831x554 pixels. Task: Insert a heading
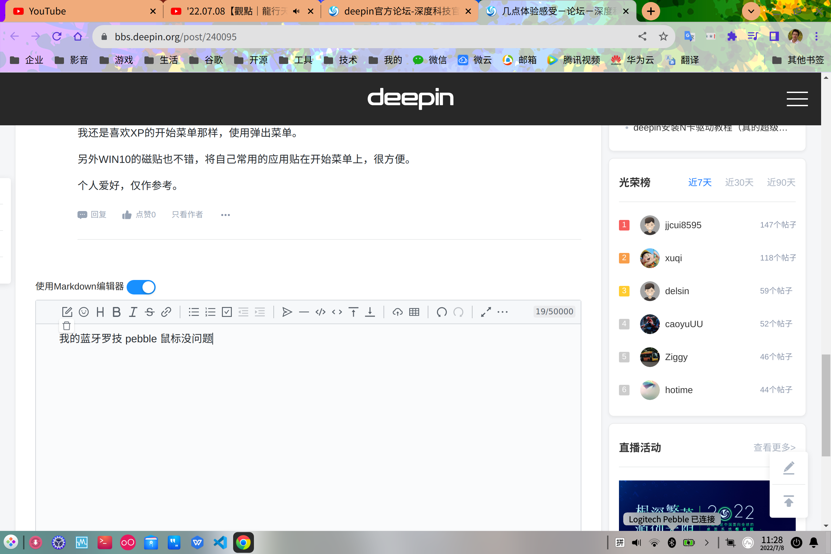point(100,312)
